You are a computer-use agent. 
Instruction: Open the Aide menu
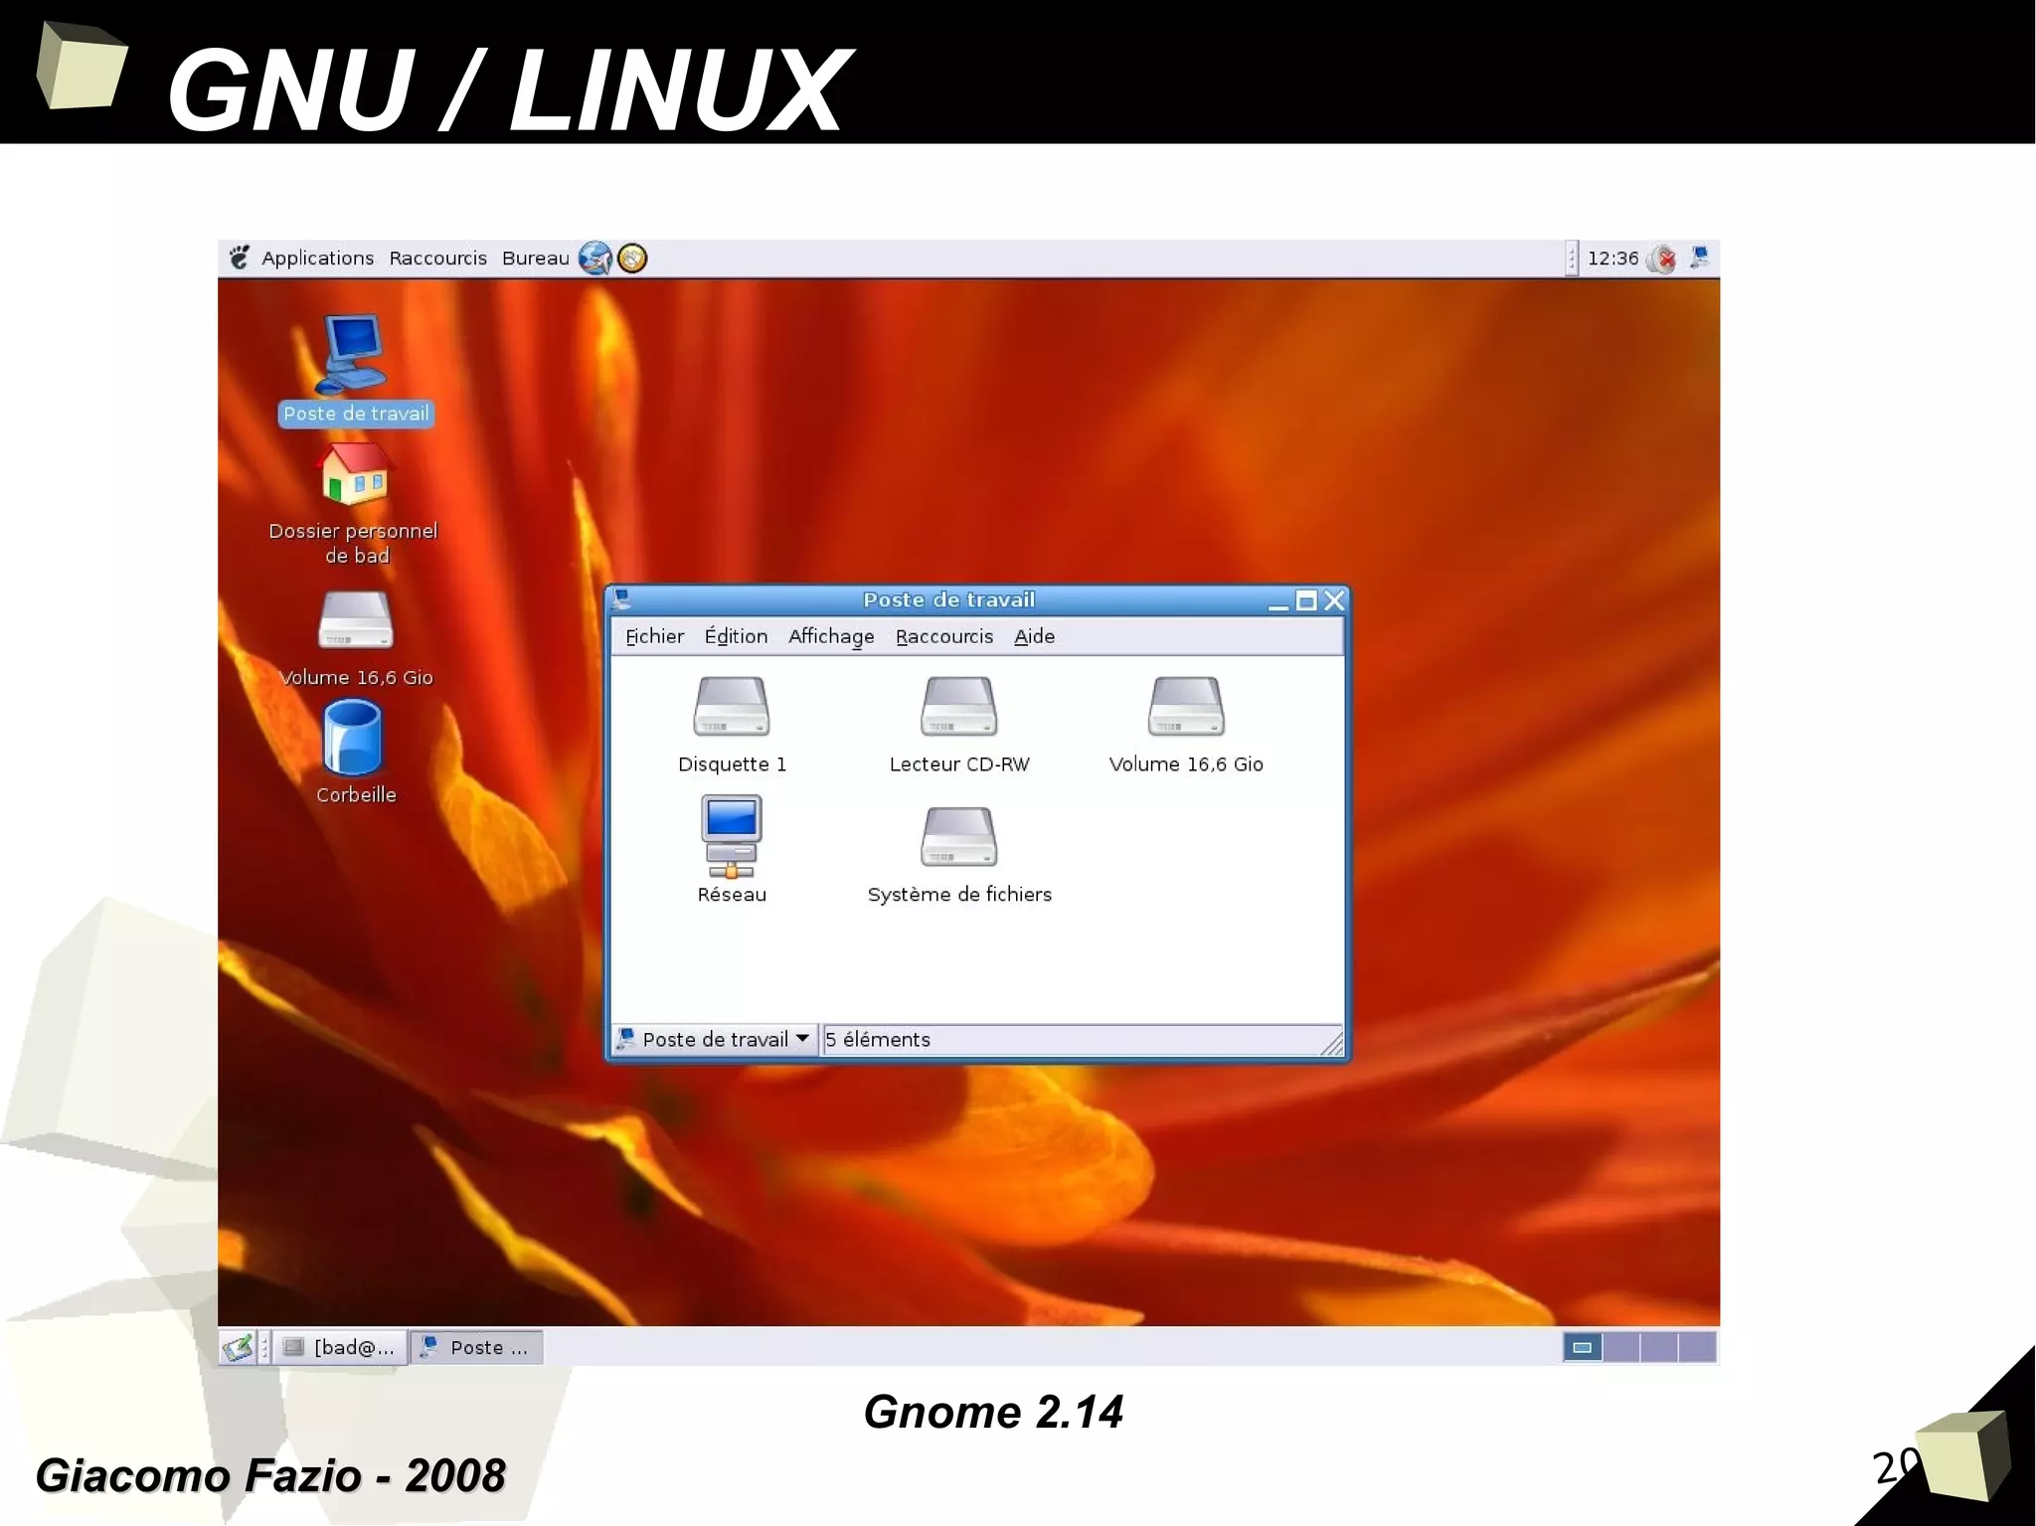point(1034,636)
